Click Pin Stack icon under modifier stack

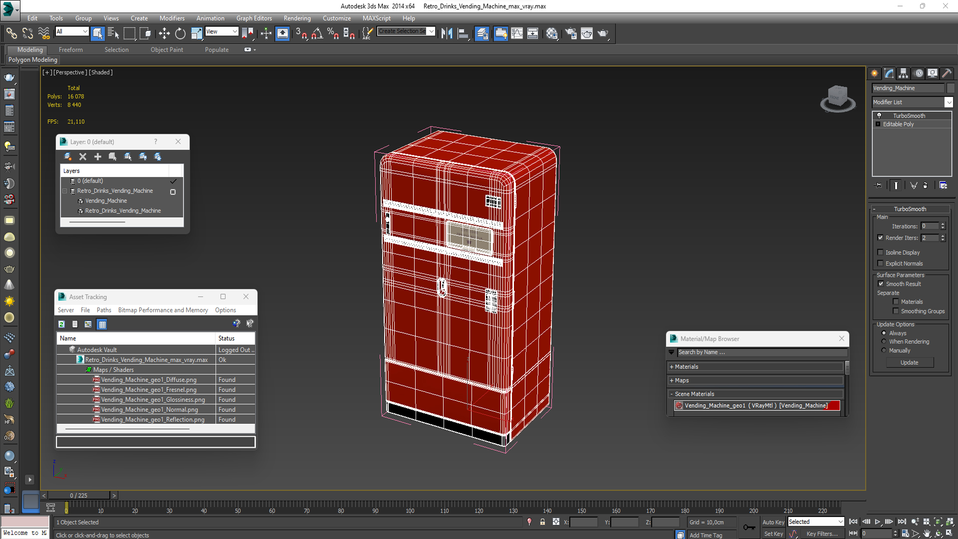879,185
